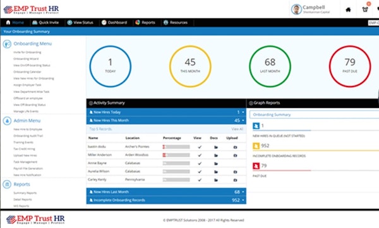Viewport: 379px width, 228px height.
Task: Open the Docs folder icon for bastin dodu
Action: point(216,147)
